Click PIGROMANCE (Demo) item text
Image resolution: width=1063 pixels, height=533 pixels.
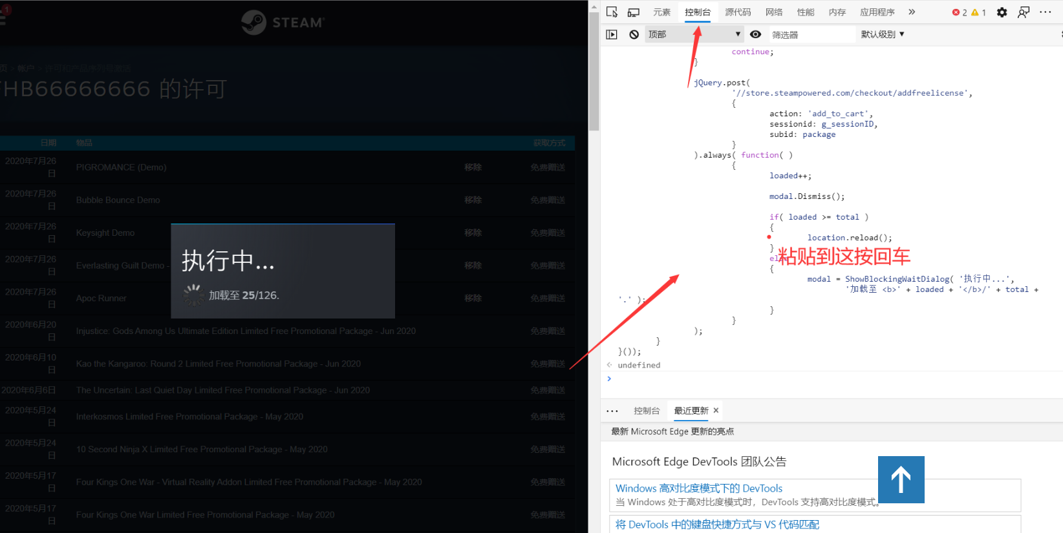click(121, 167)
